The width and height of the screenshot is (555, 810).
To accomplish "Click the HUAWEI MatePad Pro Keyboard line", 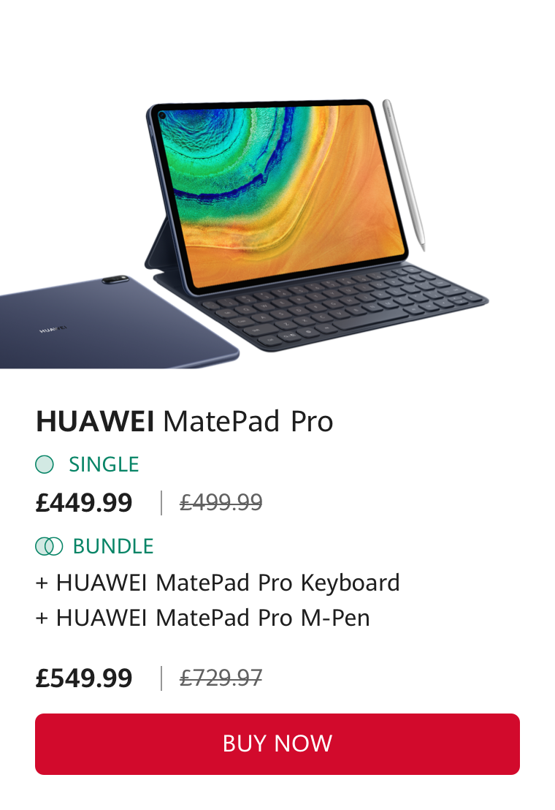I will (x=218, y=583).
